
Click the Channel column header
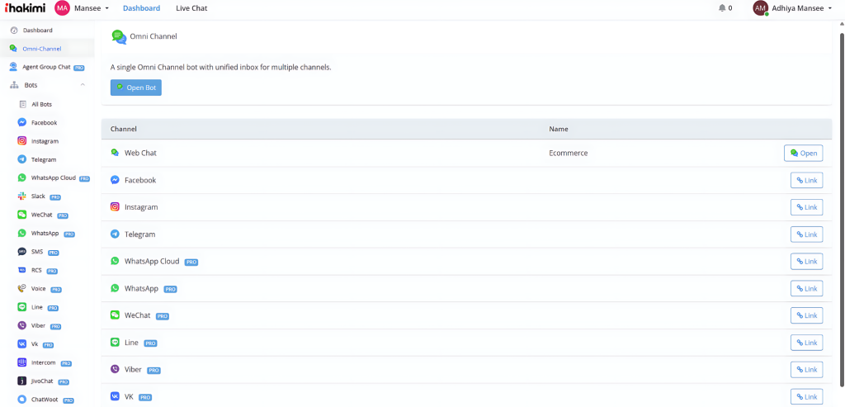pyautogui.click(x=124, y=130)
